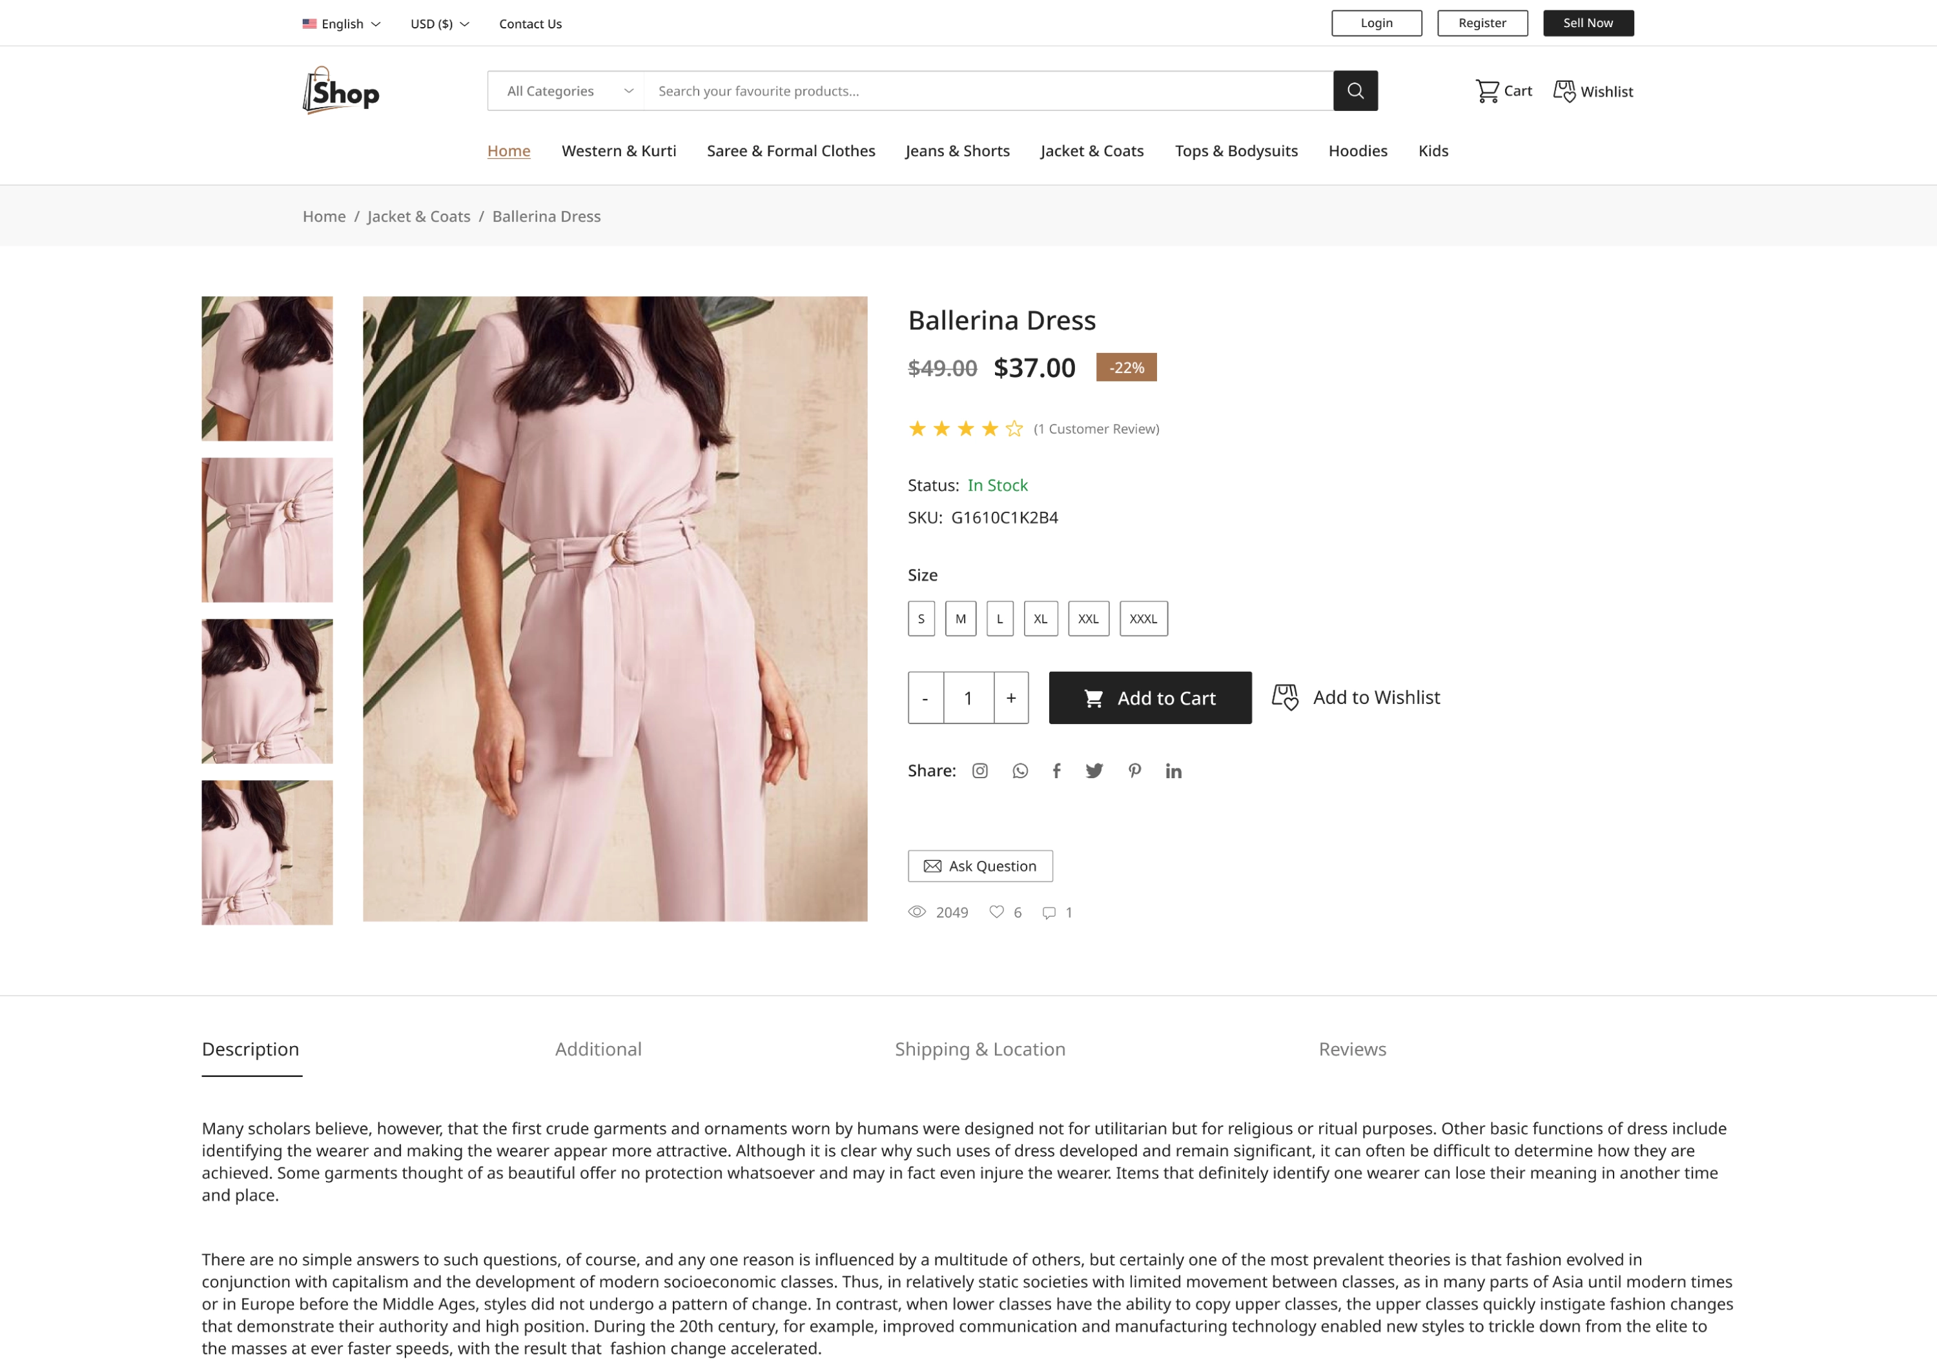Image resolution: width=1937 pixels, height=1368 pixels.
Task: Increase quantity with the plus stepper
Action: [1010, 698]
